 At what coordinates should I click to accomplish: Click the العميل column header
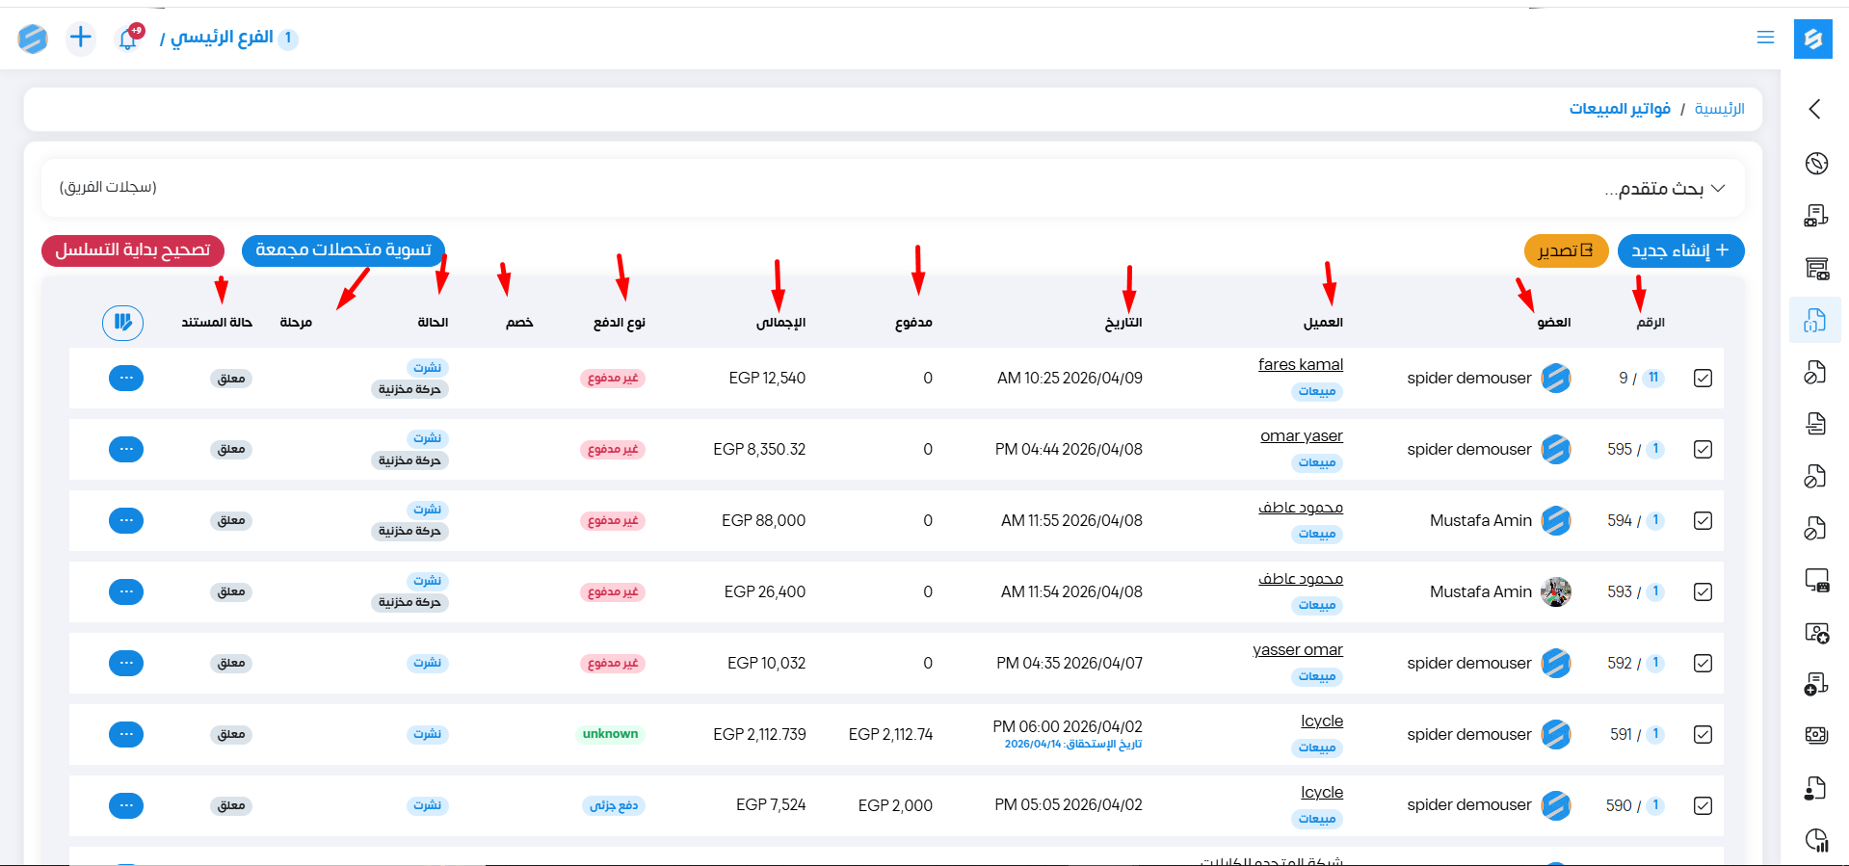[1323, 323]
